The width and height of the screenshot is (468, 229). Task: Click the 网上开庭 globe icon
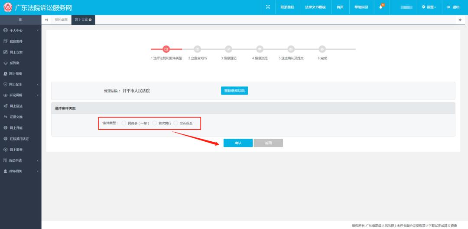point(5,128)
